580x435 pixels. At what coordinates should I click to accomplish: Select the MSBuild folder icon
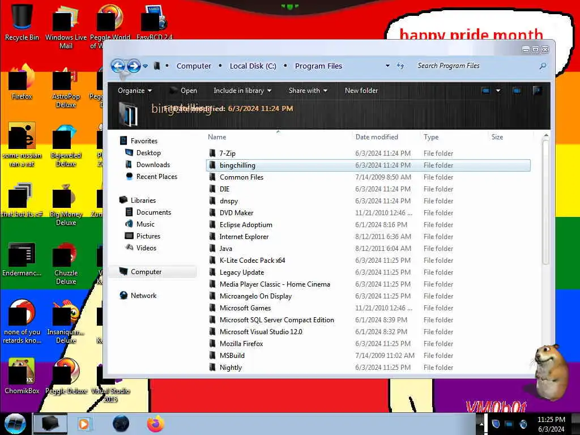click(x=212, y=356)
